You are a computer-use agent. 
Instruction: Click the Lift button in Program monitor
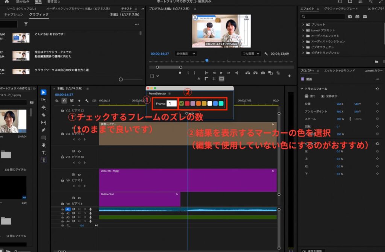[248, 73]
